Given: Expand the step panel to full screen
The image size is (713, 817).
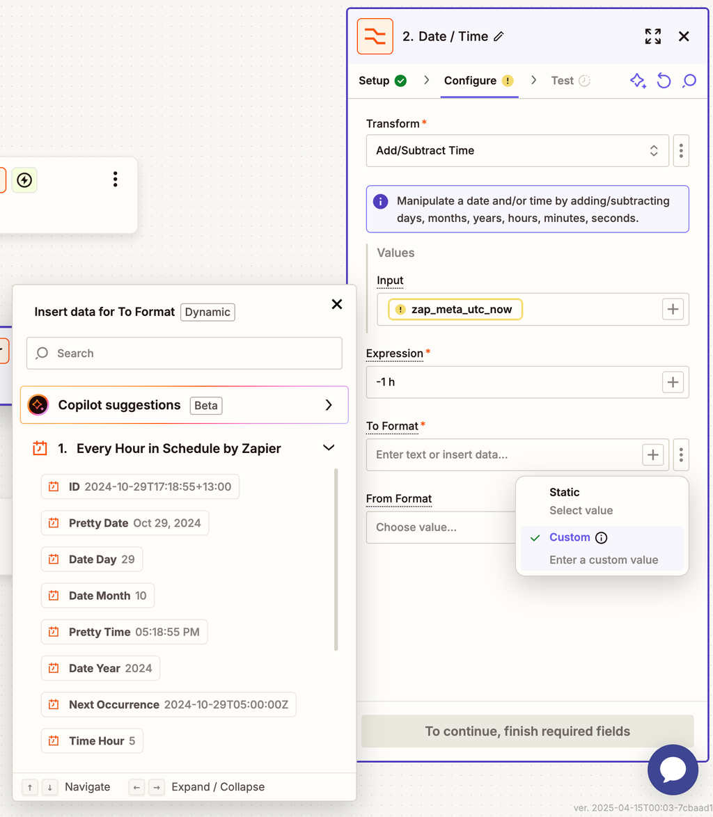Looking at the screenshot, I should pos(652,37).
